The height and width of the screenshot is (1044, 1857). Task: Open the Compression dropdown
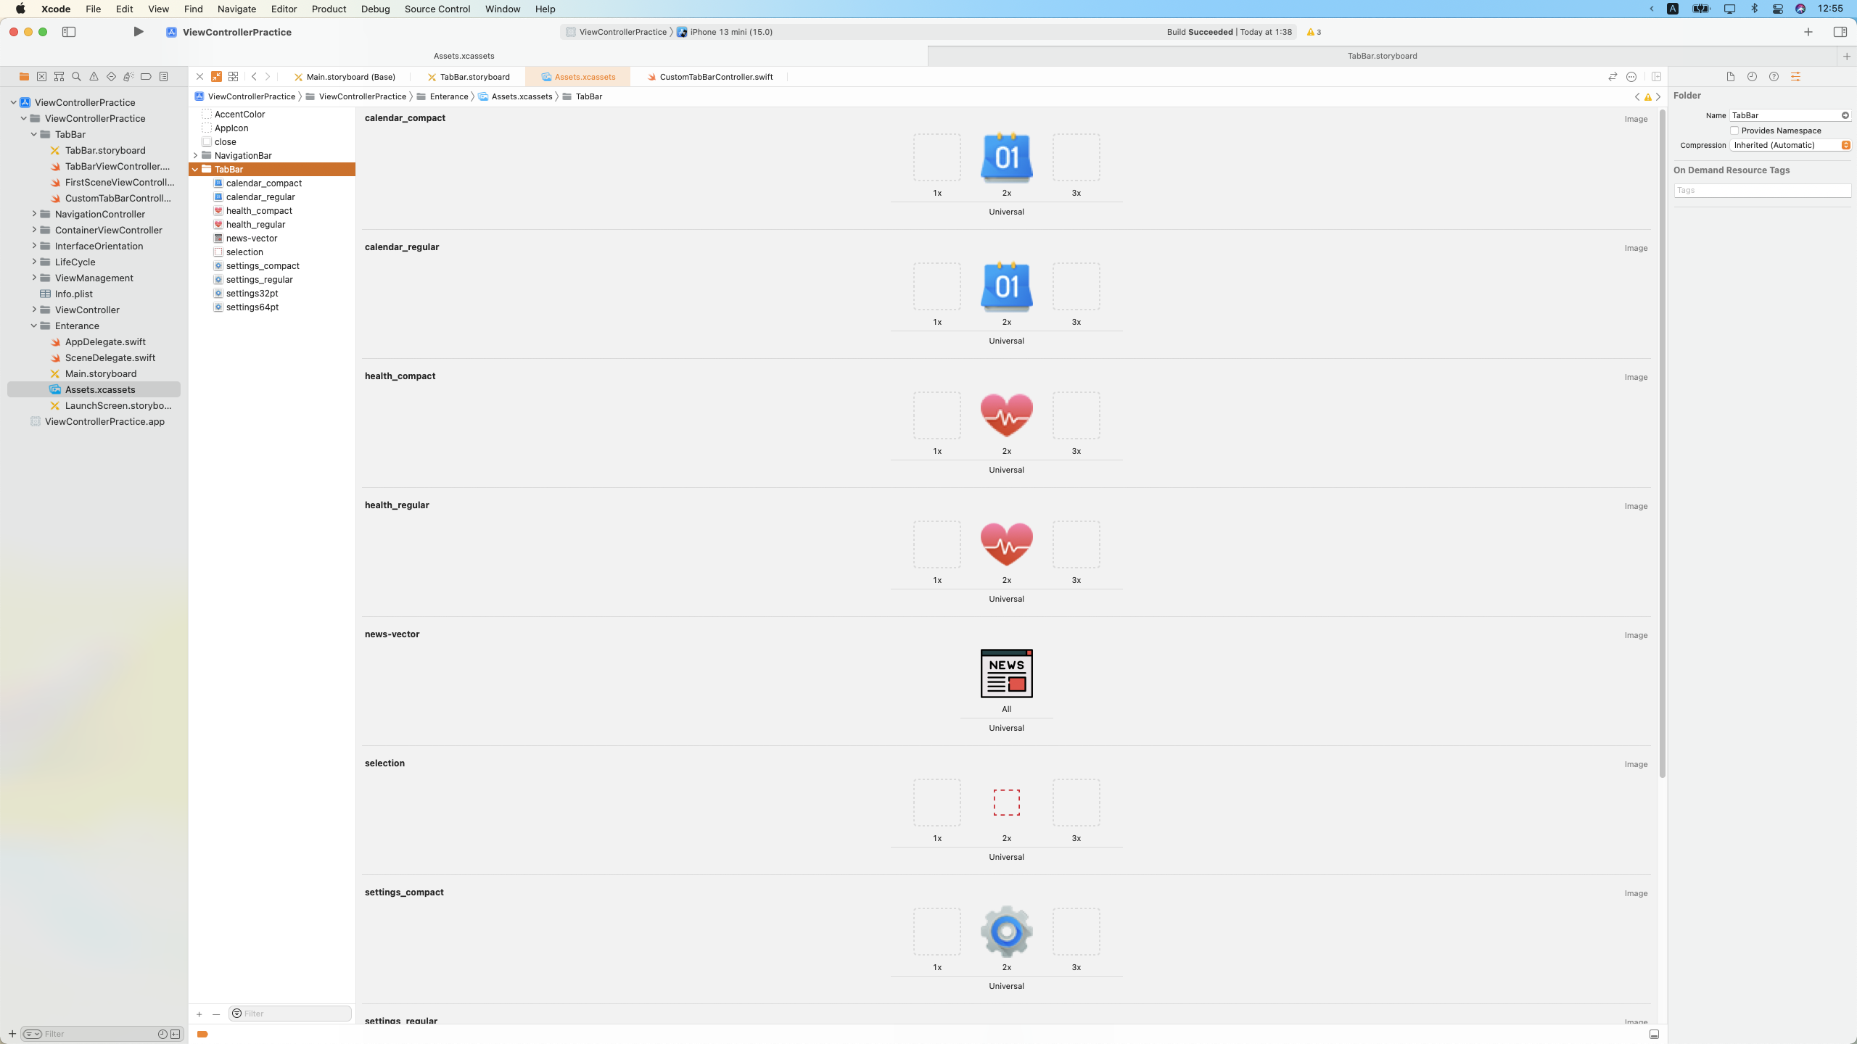click(x=1790, y=145)
